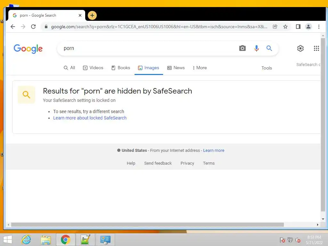328x246 pixels.
Task: Expand the More search options
Action: point(200,68)
